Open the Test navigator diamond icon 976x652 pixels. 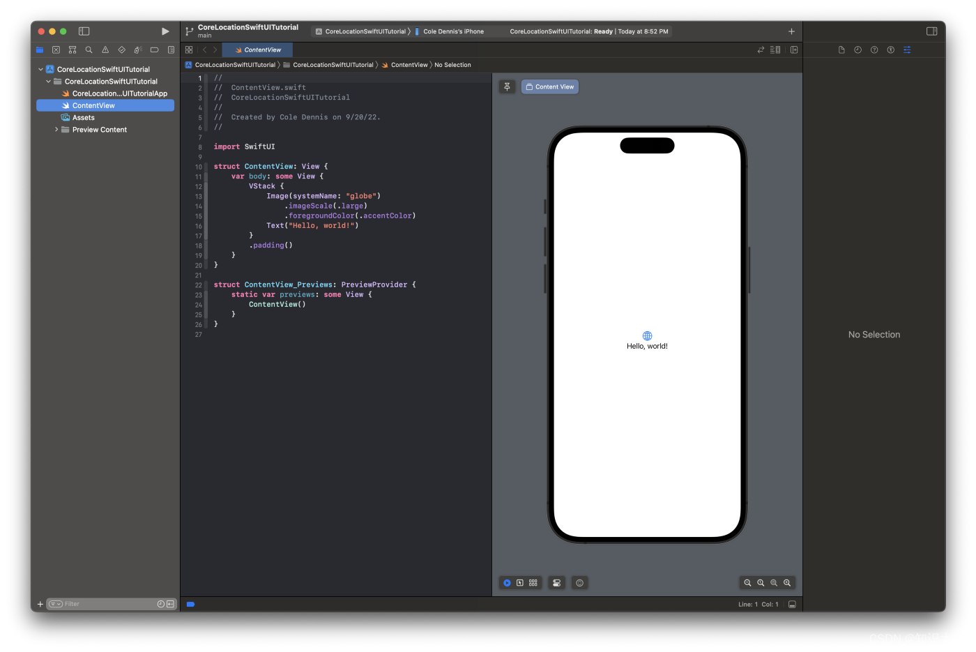pos(122,50)
